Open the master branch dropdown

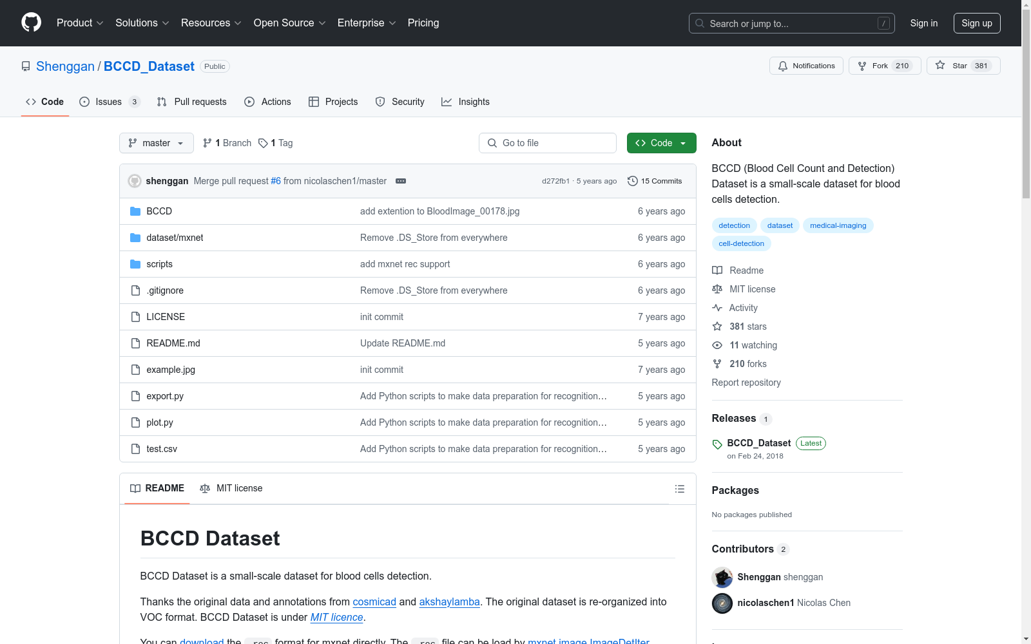[x=157, y=143]
